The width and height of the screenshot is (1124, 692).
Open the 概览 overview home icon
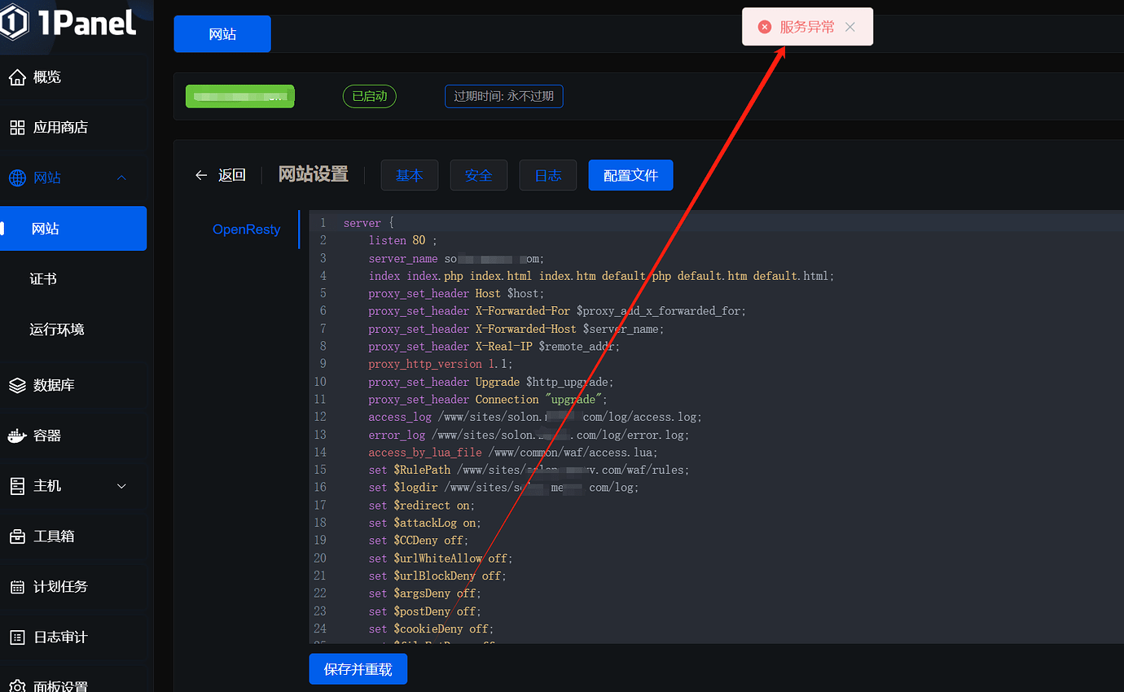point(17,77)
